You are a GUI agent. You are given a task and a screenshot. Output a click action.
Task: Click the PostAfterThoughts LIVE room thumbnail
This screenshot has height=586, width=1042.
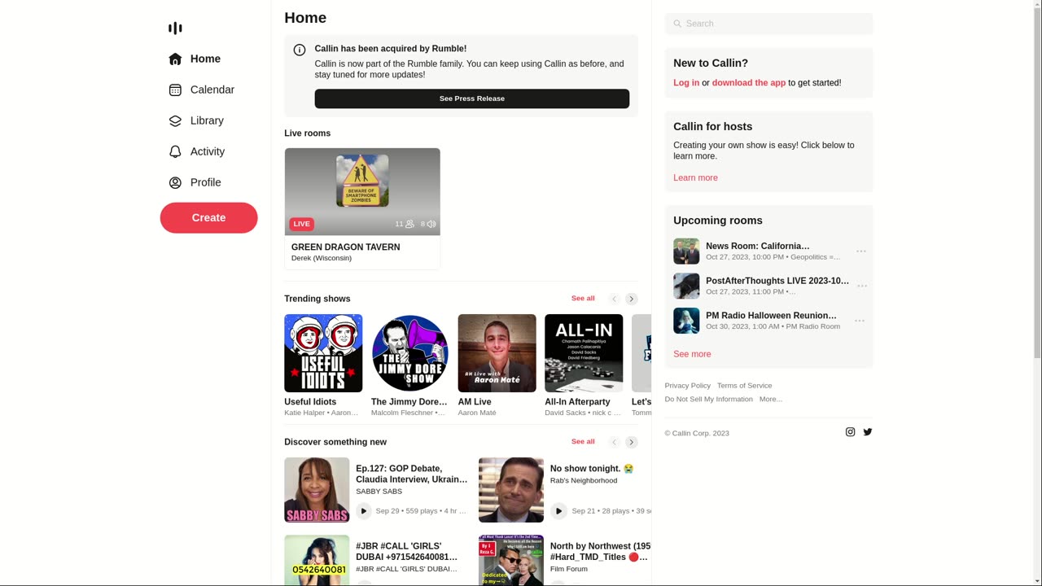[686, 286]
